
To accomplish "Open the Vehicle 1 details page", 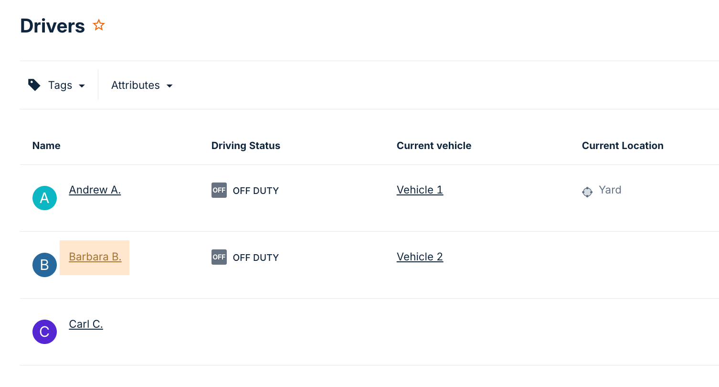I will 420,190.
